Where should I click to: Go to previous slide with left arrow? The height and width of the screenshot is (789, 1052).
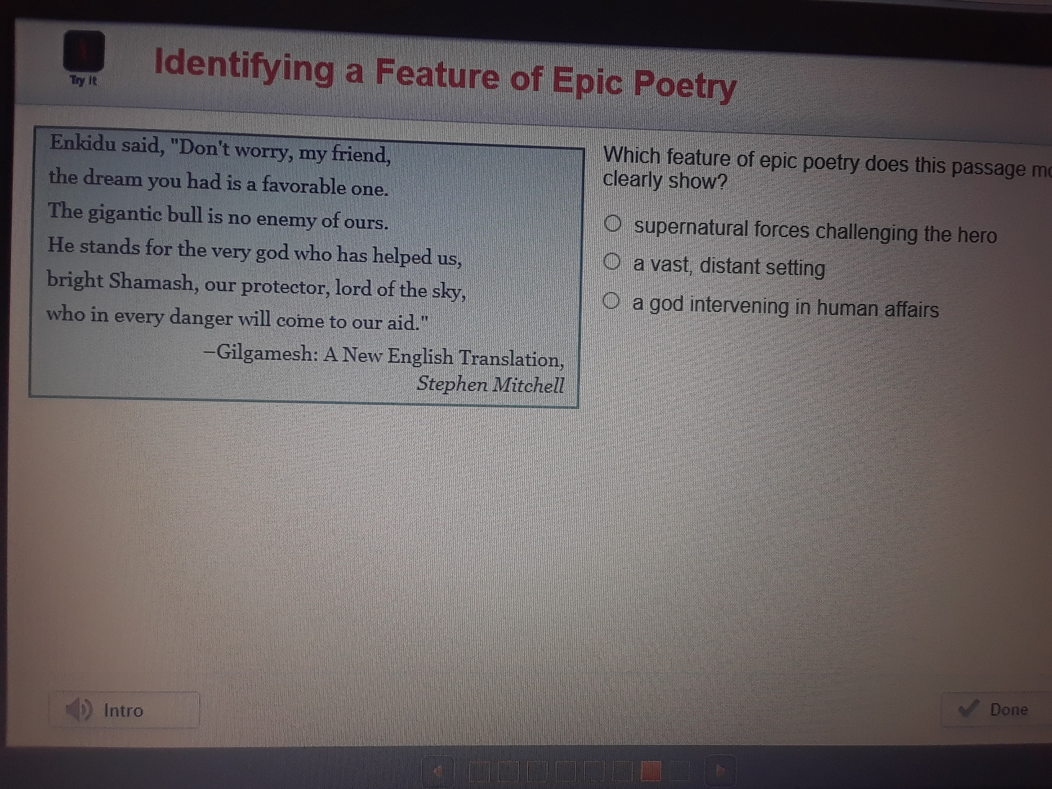click(x=438, y=771)
